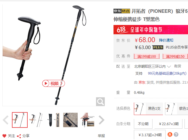Open the 99元免基础运费 shipping link
The height and width of the screenshot is (140, 188).
[x=167, y=73]
